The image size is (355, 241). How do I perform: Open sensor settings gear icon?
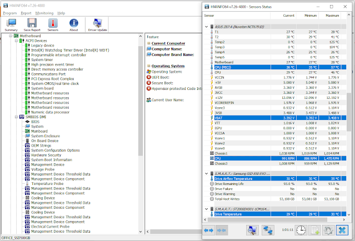coord(328,230)
